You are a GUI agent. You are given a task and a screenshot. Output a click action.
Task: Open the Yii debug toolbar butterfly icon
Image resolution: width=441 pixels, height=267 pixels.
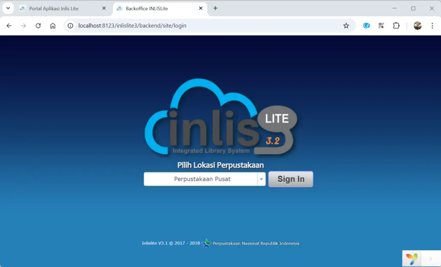pyautogui.click(x=412, y=258)
